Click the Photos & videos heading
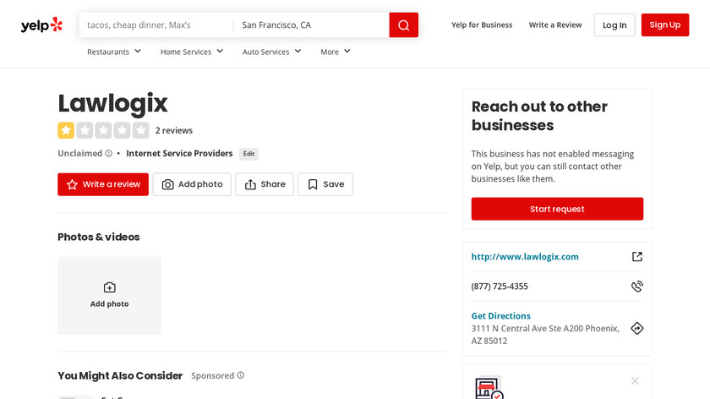Viewport: 710px width, 399px height. click(x=98, y=237)
